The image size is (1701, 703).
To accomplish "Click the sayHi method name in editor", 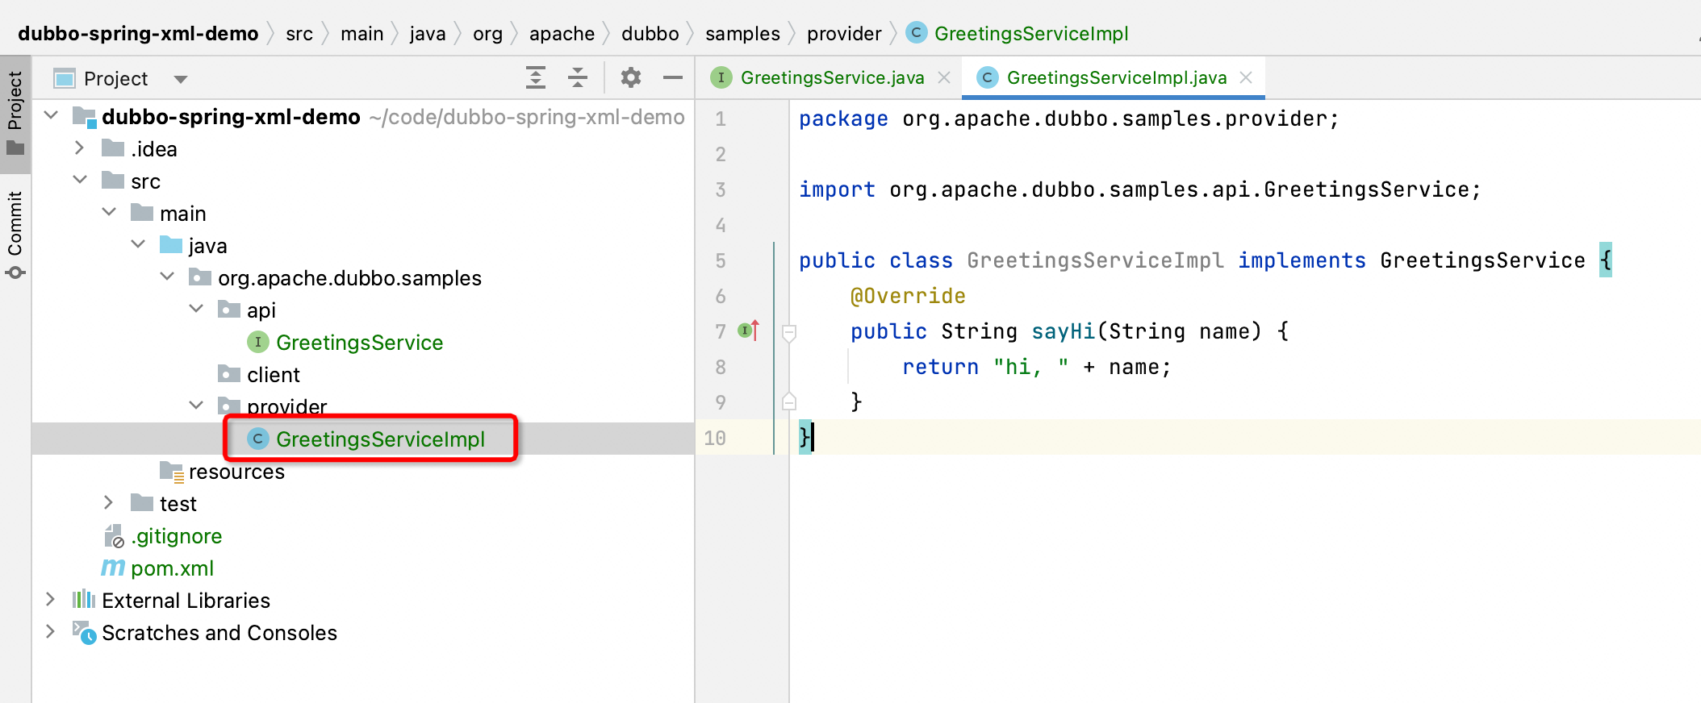I will pos(1063,331).
